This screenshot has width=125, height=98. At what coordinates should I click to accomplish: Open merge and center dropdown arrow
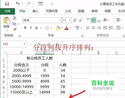click(122, 28)
